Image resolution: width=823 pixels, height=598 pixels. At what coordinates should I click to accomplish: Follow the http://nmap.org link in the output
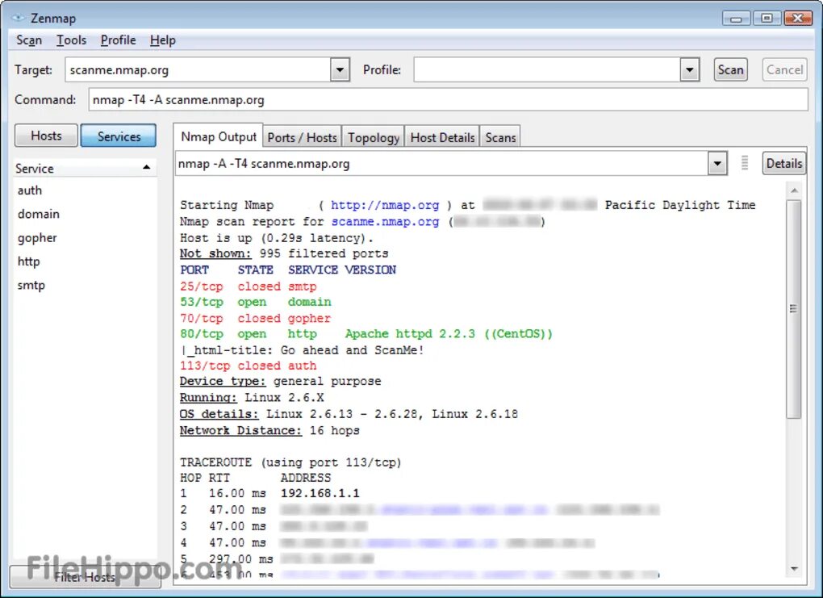[385, 205]
